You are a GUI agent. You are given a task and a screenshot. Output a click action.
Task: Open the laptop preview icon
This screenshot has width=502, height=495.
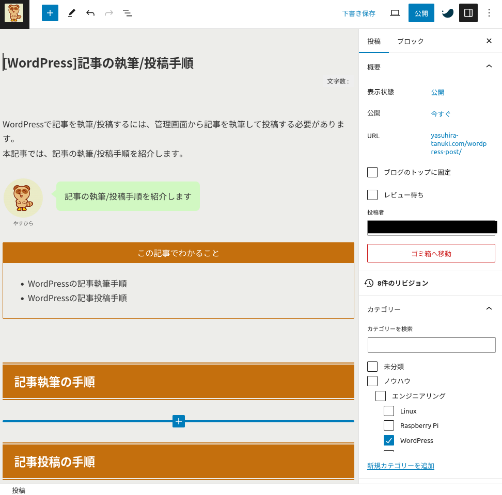(395, 13)
